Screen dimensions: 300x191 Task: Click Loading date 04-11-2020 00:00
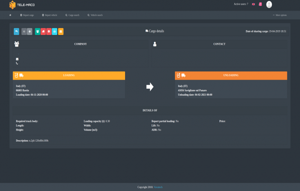coord(32,95)
